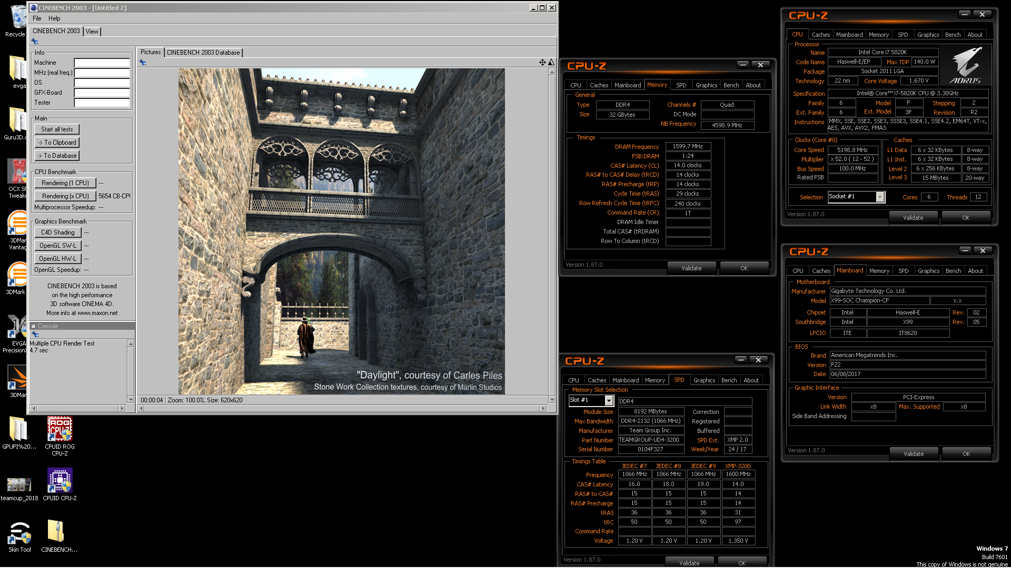Run the OpenGL SW-L test
The height and width of the screenshot is (568, 1011).
pos(58,246)
